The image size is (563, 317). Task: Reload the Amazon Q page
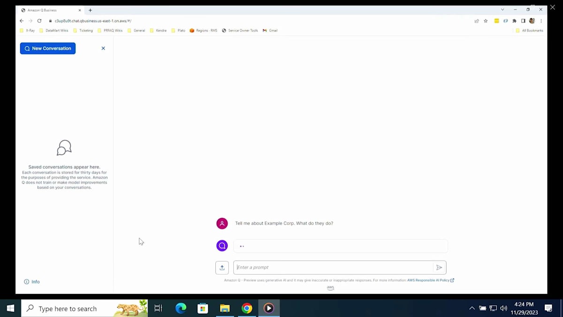(x=39, y=21)
